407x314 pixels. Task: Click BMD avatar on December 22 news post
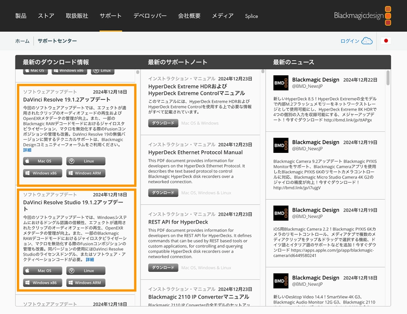pos(281,83)
